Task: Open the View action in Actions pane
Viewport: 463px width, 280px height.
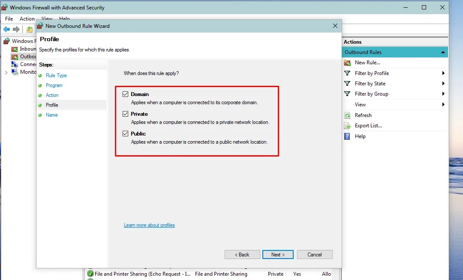Action: pyautogui.click(x=360, y=105)
